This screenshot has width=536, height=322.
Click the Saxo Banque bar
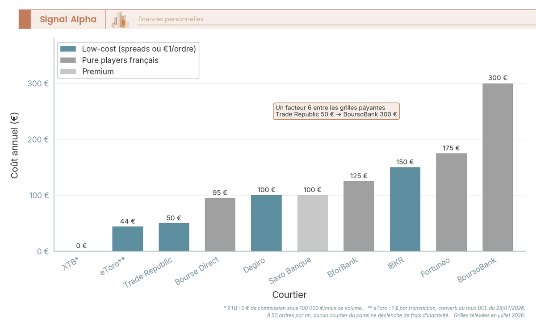[x=313, y=223]
